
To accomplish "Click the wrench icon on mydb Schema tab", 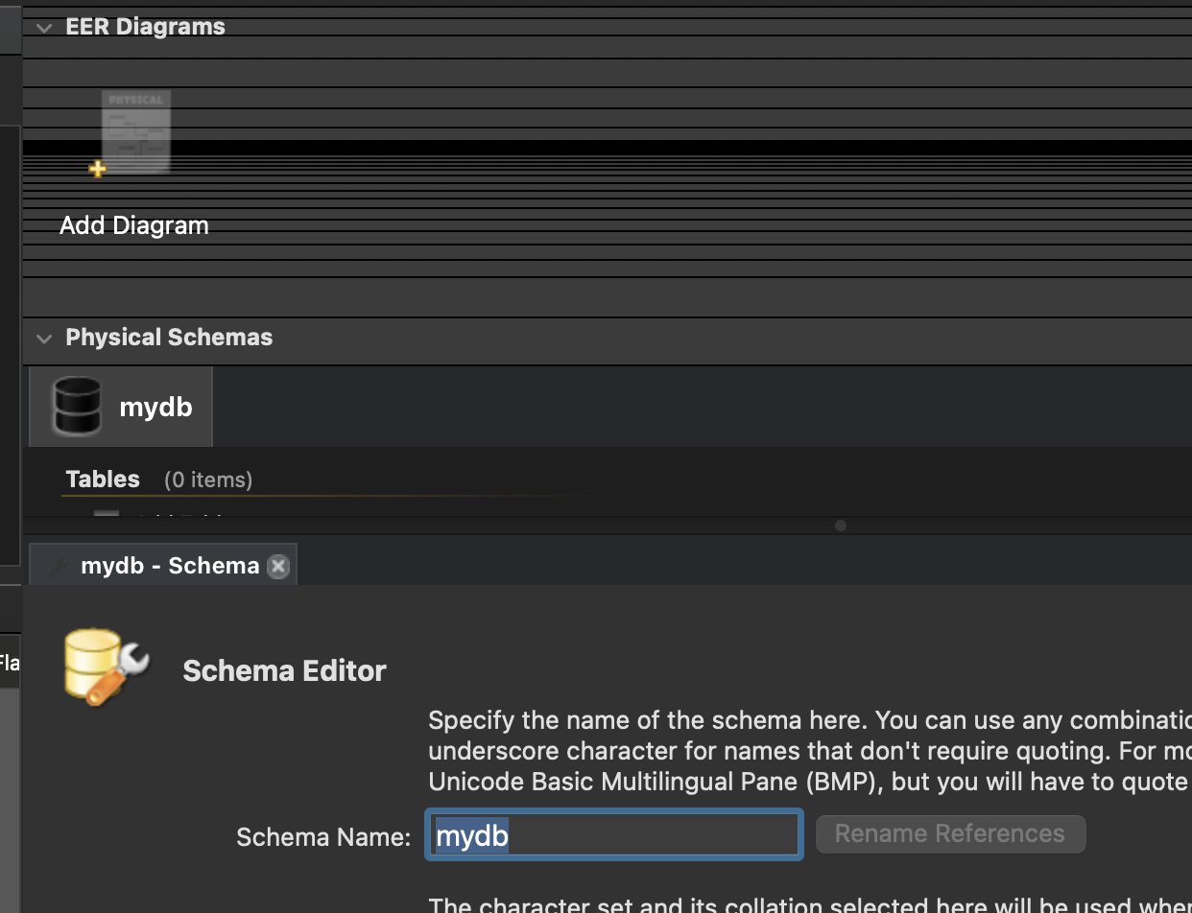I will point(60,567).
